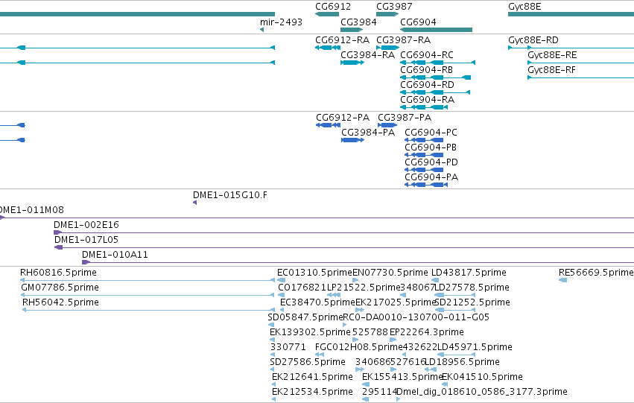Click EST SD21252.5prime

454,310
